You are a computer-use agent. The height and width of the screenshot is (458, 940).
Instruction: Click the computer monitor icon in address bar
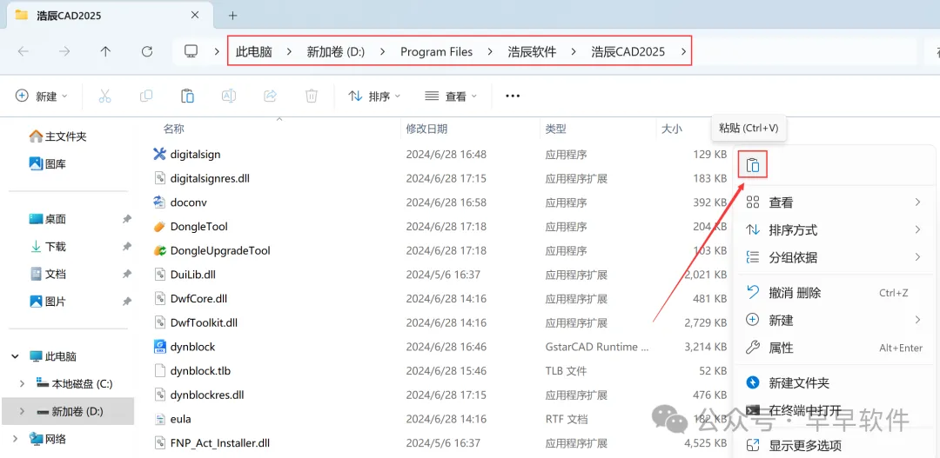pos(191,51)
